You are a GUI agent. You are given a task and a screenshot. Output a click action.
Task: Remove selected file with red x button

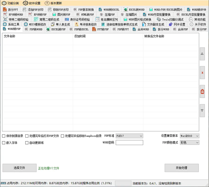coord(202,73)
